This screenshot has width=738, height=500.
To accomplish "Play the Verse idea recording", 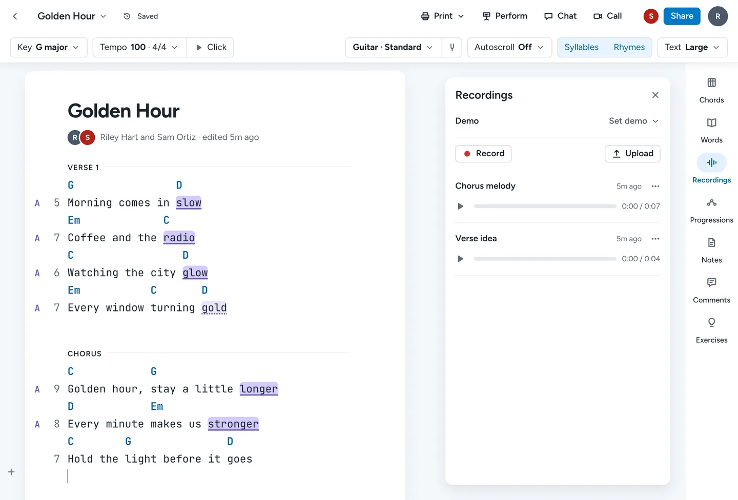I will [x=460, y=259].
